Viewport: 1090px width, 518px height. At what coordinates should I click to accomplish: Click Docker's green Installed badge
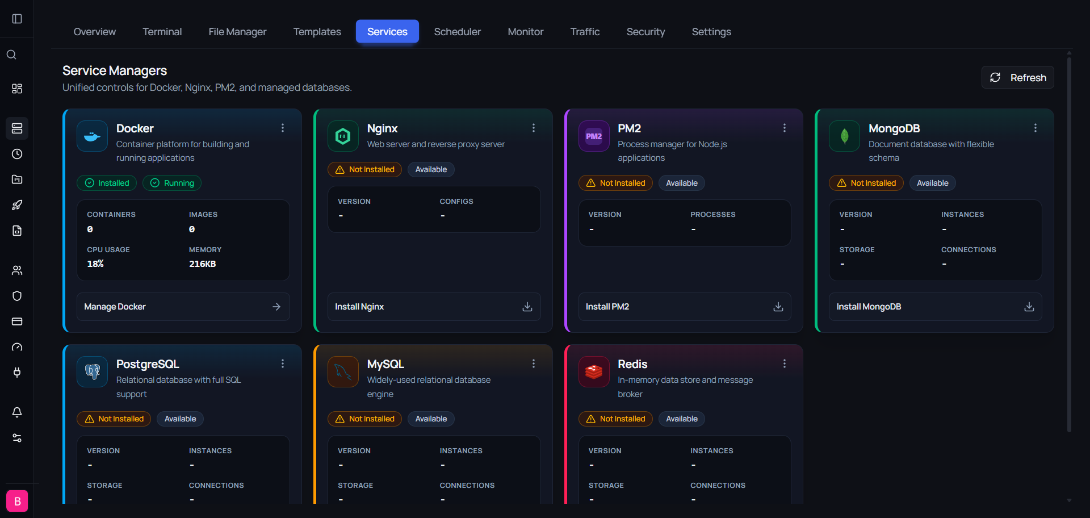tap(107, 183)
